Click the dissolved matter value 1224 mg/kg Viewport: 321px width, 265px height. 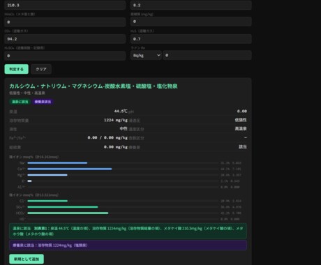click(116, 120)
